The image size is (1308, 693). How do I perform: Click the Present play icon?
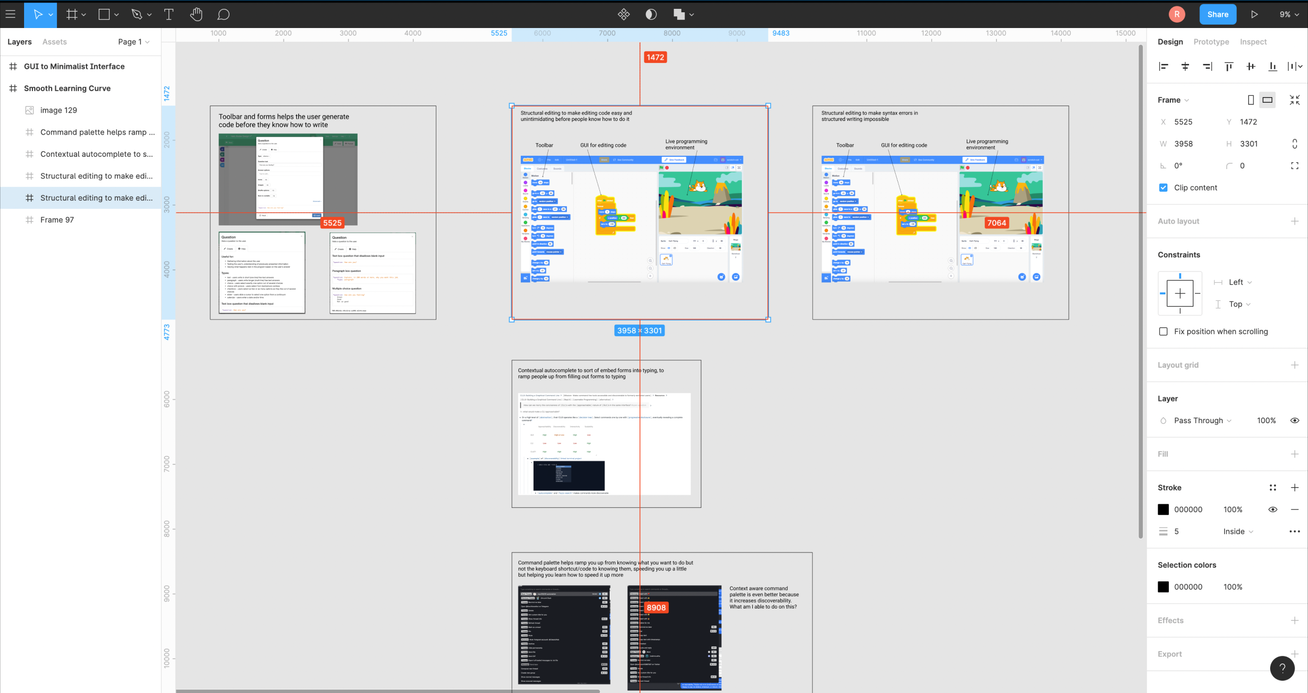pos(1253,14)
